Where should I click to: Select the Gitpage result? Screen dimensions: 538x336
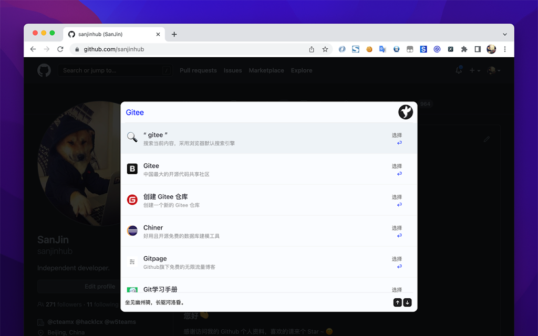pos(269,261)
